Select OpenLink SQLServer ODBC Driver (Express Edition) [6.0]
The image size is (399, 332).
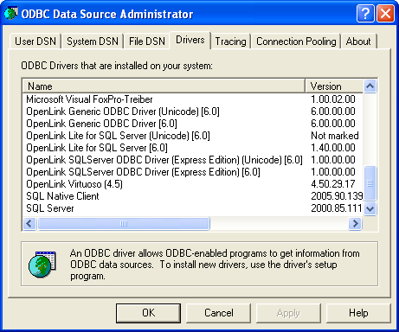click(143, 172)
